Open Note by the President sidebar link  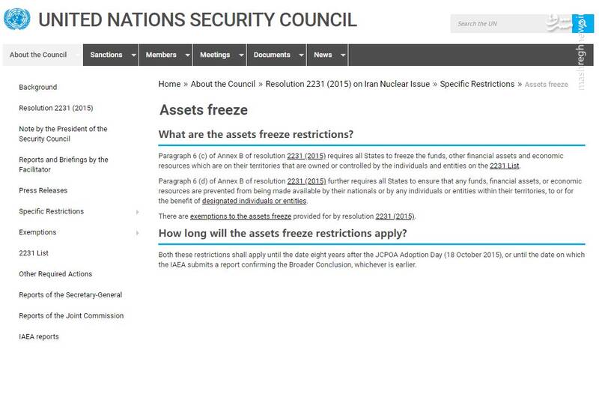(63, 134)
